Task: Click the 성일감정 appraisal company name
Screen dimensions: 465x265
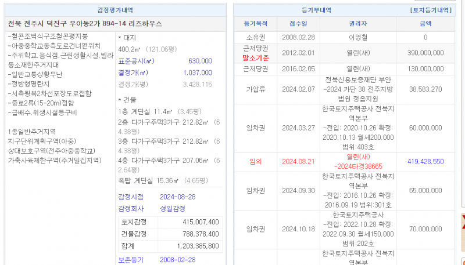Action: point(173,208)
